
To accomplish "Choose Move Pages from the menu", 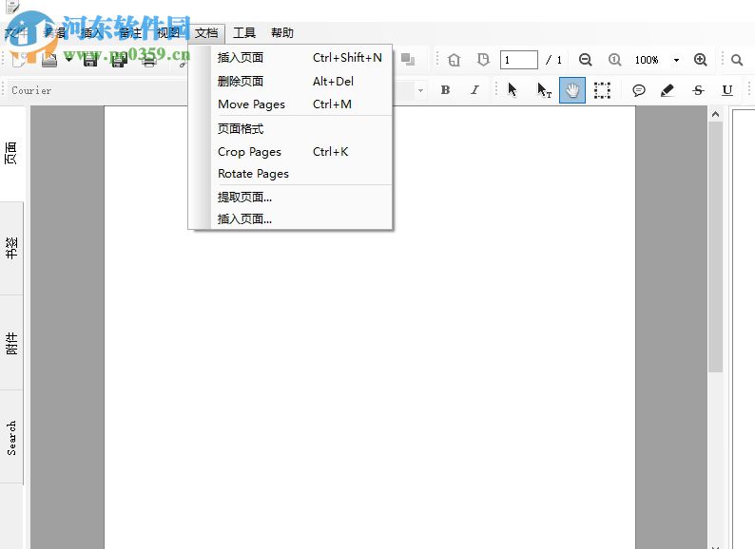I will coord(291,104).
